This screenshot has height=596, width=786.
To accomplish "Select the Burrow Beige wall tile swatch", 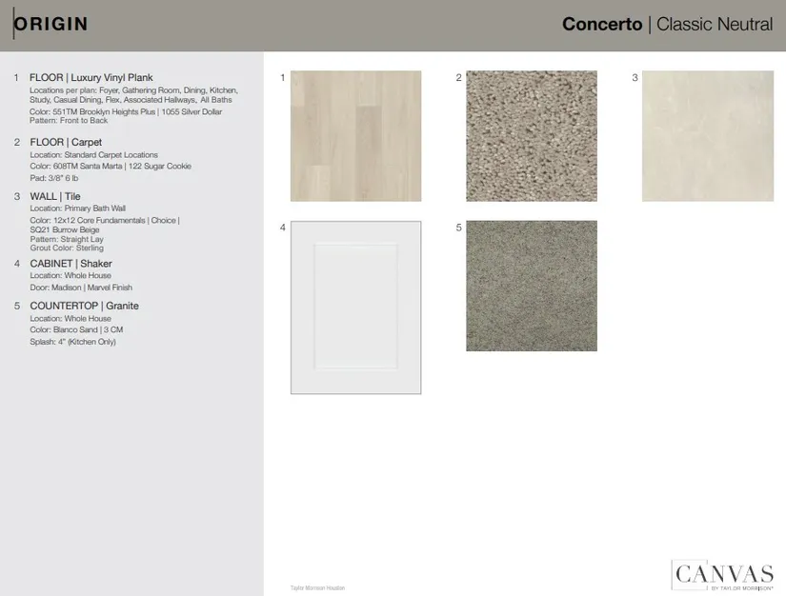I will point(707,136).
